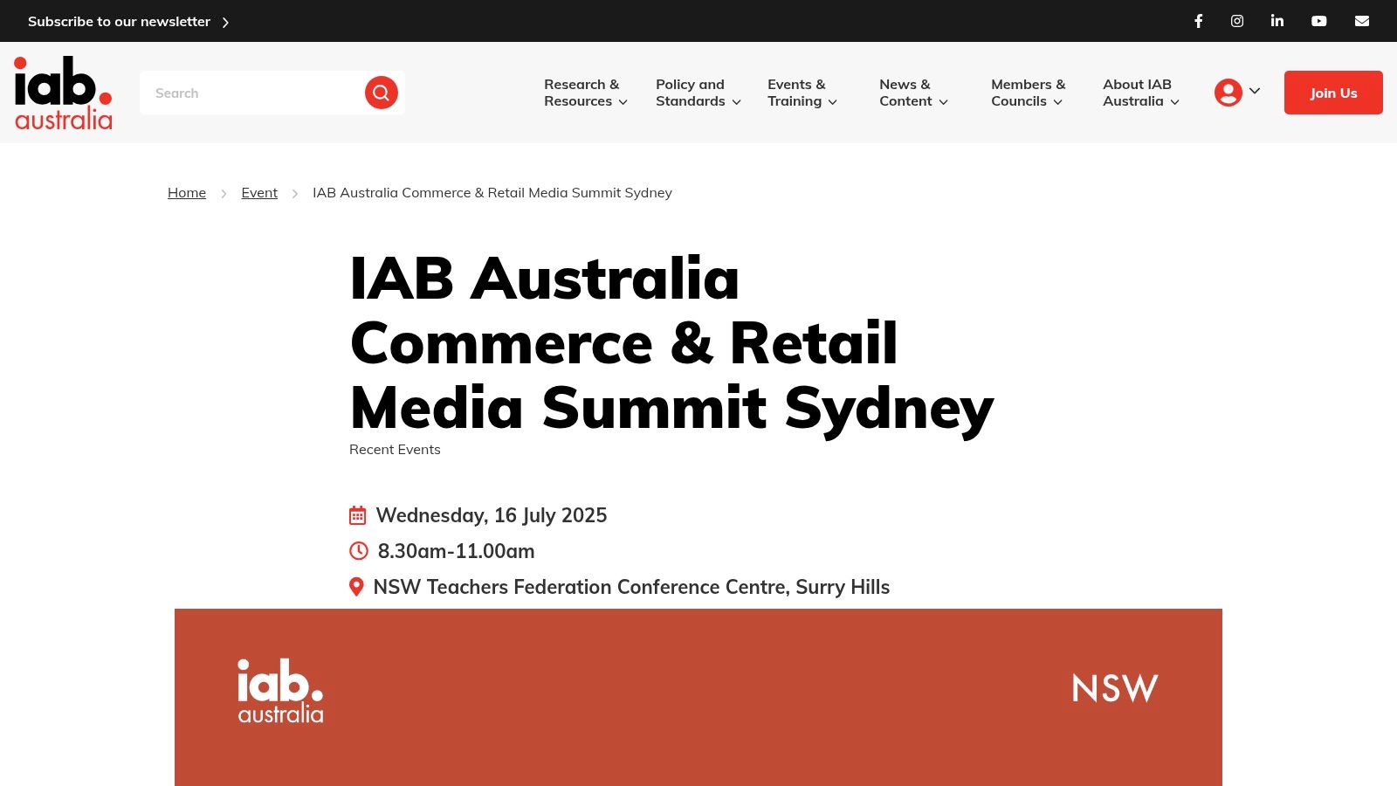Select the calendar icon beside the event date
The width and height of the screenshot is (1397, 786).
point(358,515)
